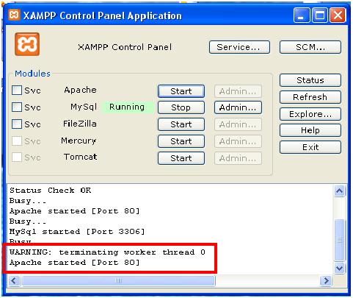The width and height of the screenshot is (353, 298).
Task: Enable Svc checkbox for FileZilla
Action: coord(17,124)
